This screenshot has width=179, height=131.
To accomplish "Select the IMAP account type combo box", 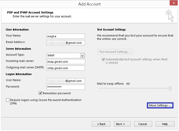I will click(63, 55).
